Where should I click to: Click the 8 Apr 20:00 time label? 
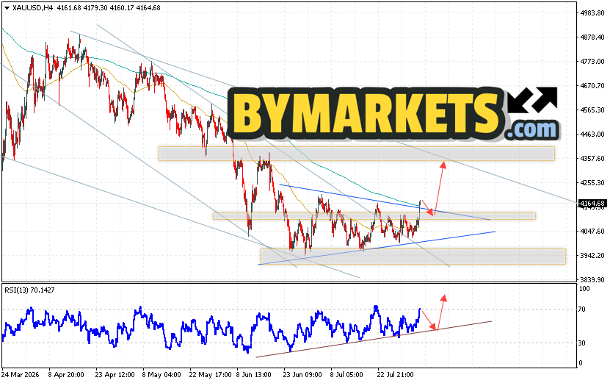66,375
